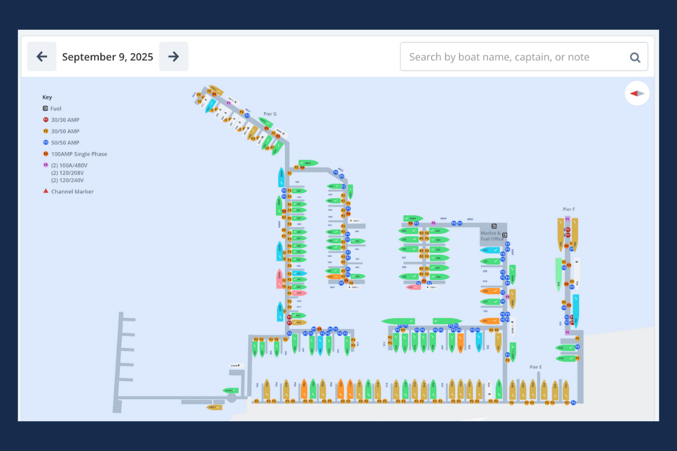Click the magnifying glass search icon

tap(635, 57)
